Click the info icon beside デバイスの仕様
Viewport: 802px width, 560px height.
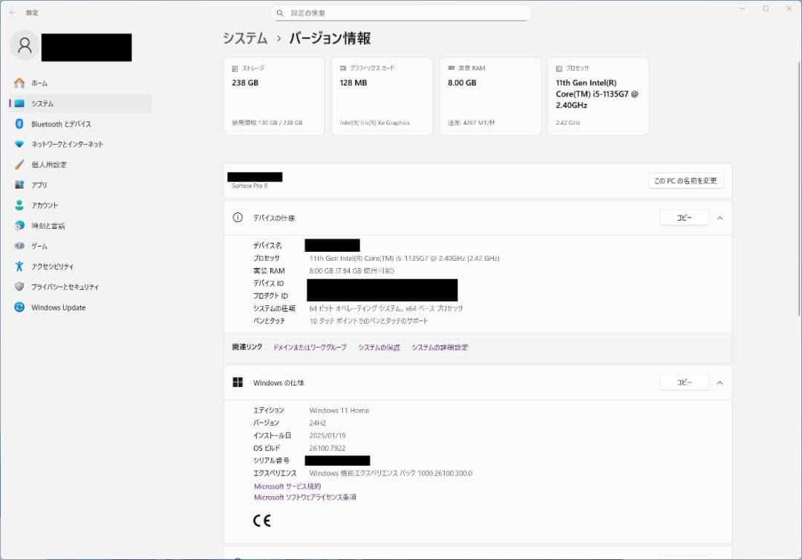(238, 218)
